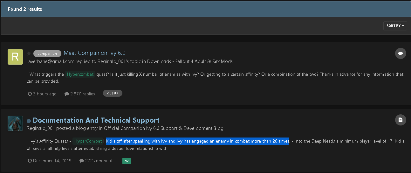Select the companion tag
This screenshot has width=411, height=173.
[47, 54]
